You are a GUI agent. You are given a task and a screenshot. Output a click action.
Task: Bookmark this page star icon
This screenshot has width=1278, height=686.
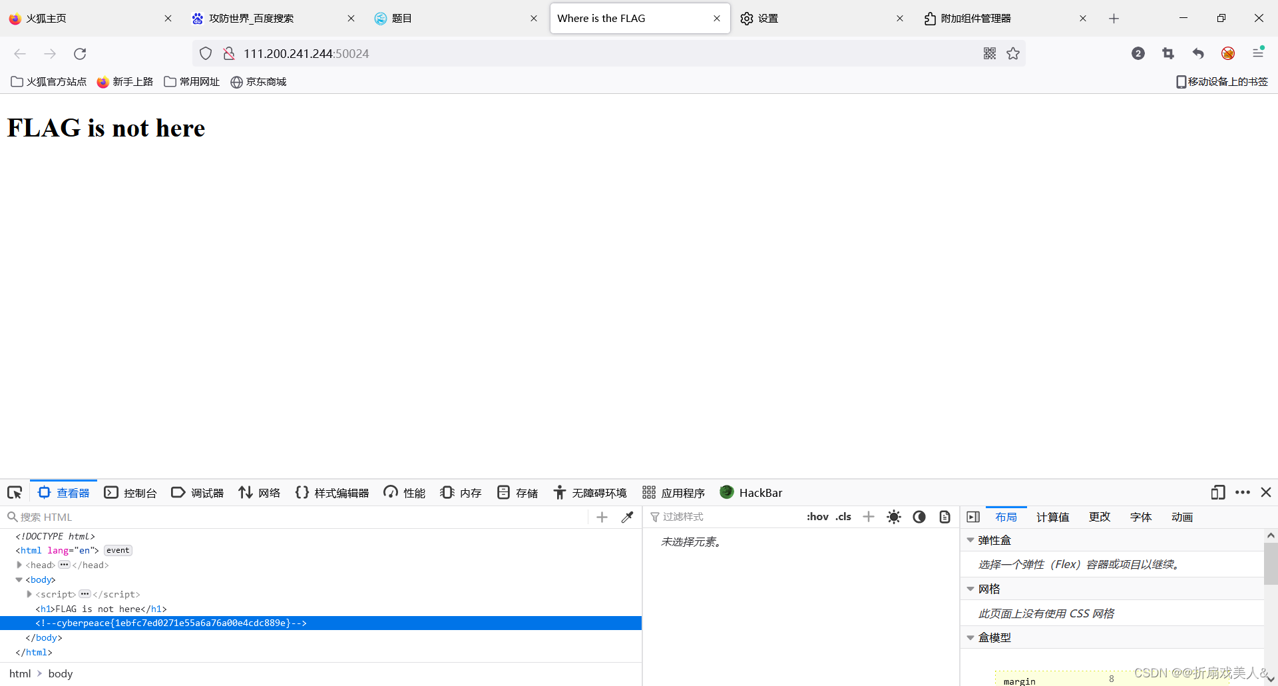tap(1013, 53)
